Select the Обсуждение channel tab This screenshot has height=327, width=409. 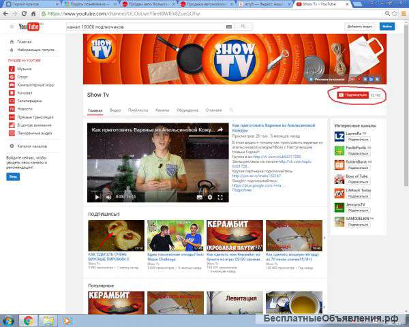[187, 110]
